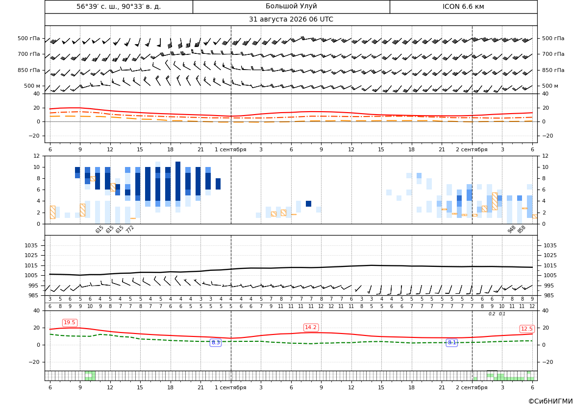The image size is (573, 405).
Task: Click the ©СибНИГМИ copyright text
Action: point(550,401)
